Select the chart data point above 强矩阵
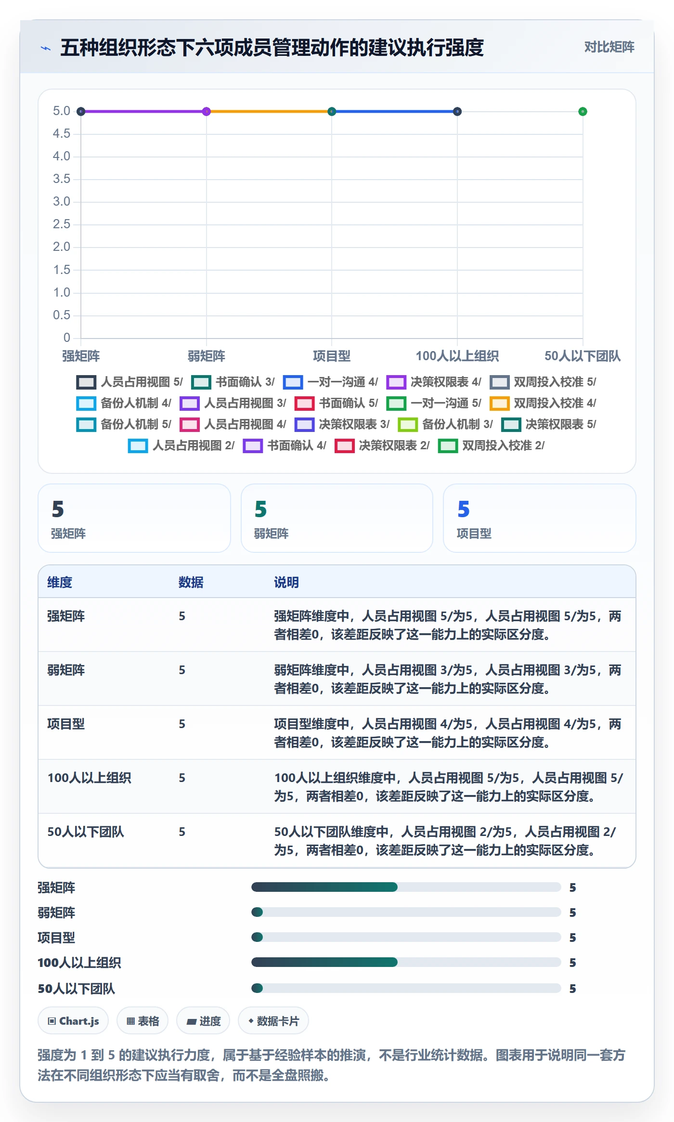This screenshot has height=1122, width=674. 81,112
